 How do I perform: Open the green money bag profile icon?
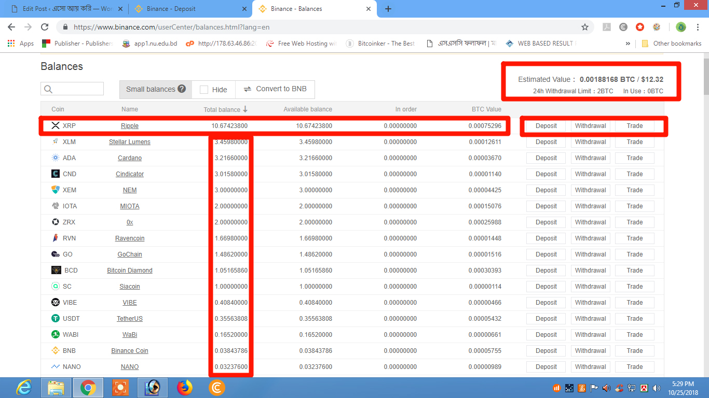coord(681,27)
